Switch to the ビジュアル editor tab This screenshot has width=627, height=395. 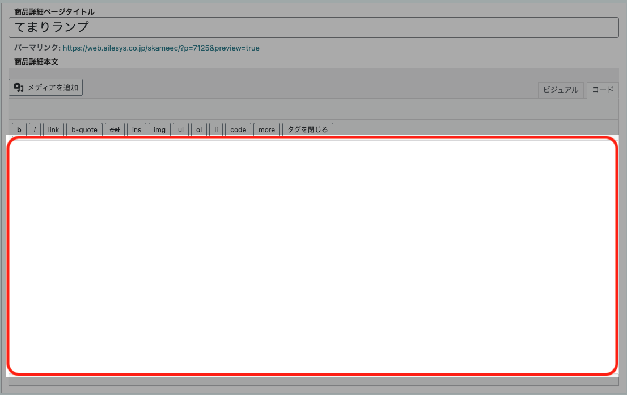click(561, 90)
